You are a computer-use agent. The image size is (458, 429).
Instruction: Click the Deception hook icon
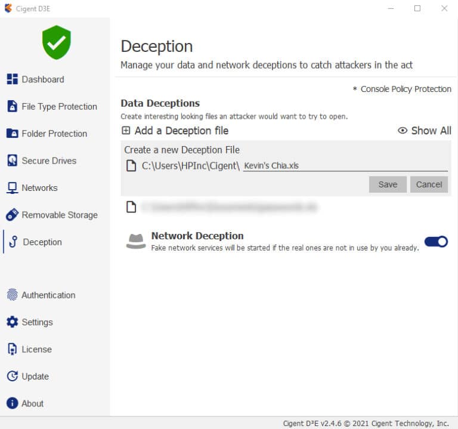click(x=13, y=242)
